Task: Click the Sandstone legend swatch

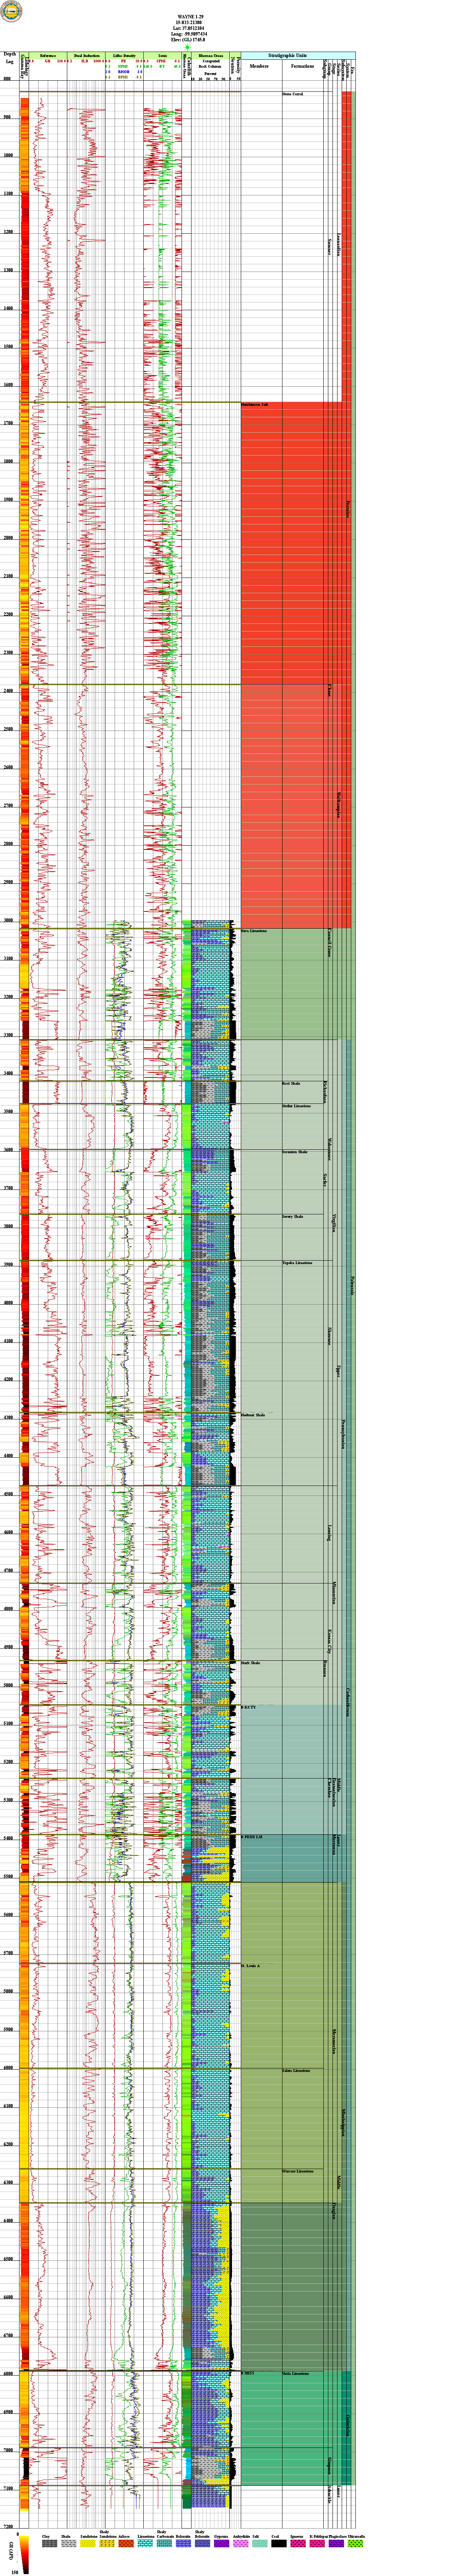Action: coord(87,2543)
